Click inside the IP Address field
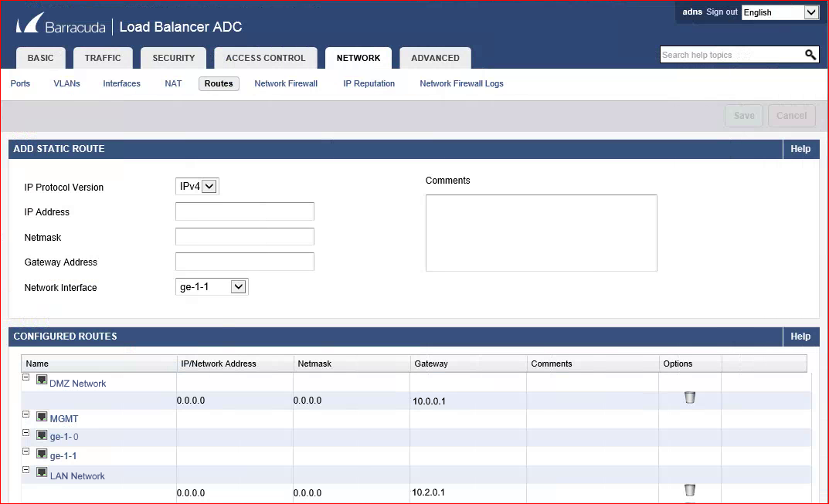The width and height of the screenshot is (829, 504). point(244,211)
